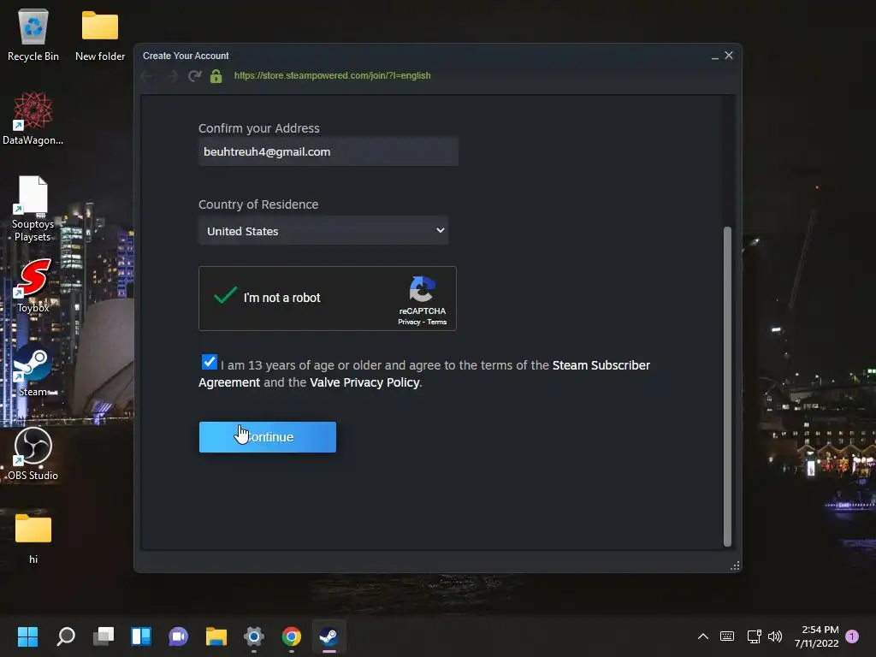Click the page vertical scrollbar thumb
The image size is (876, 657).
(727, 386)
